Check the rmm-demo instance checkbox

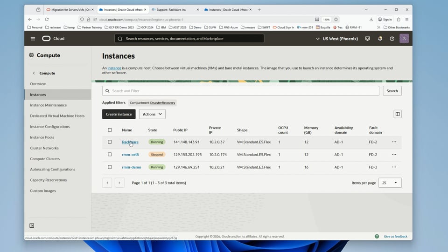click(110, 167)
